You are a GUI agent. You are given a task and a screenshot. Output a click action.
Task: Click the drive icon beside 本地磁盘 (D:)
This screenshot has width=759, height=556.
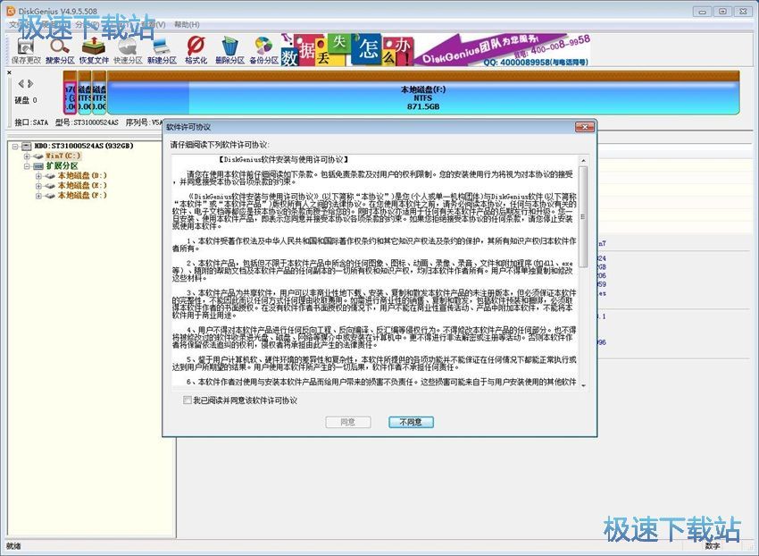[50, 176]
